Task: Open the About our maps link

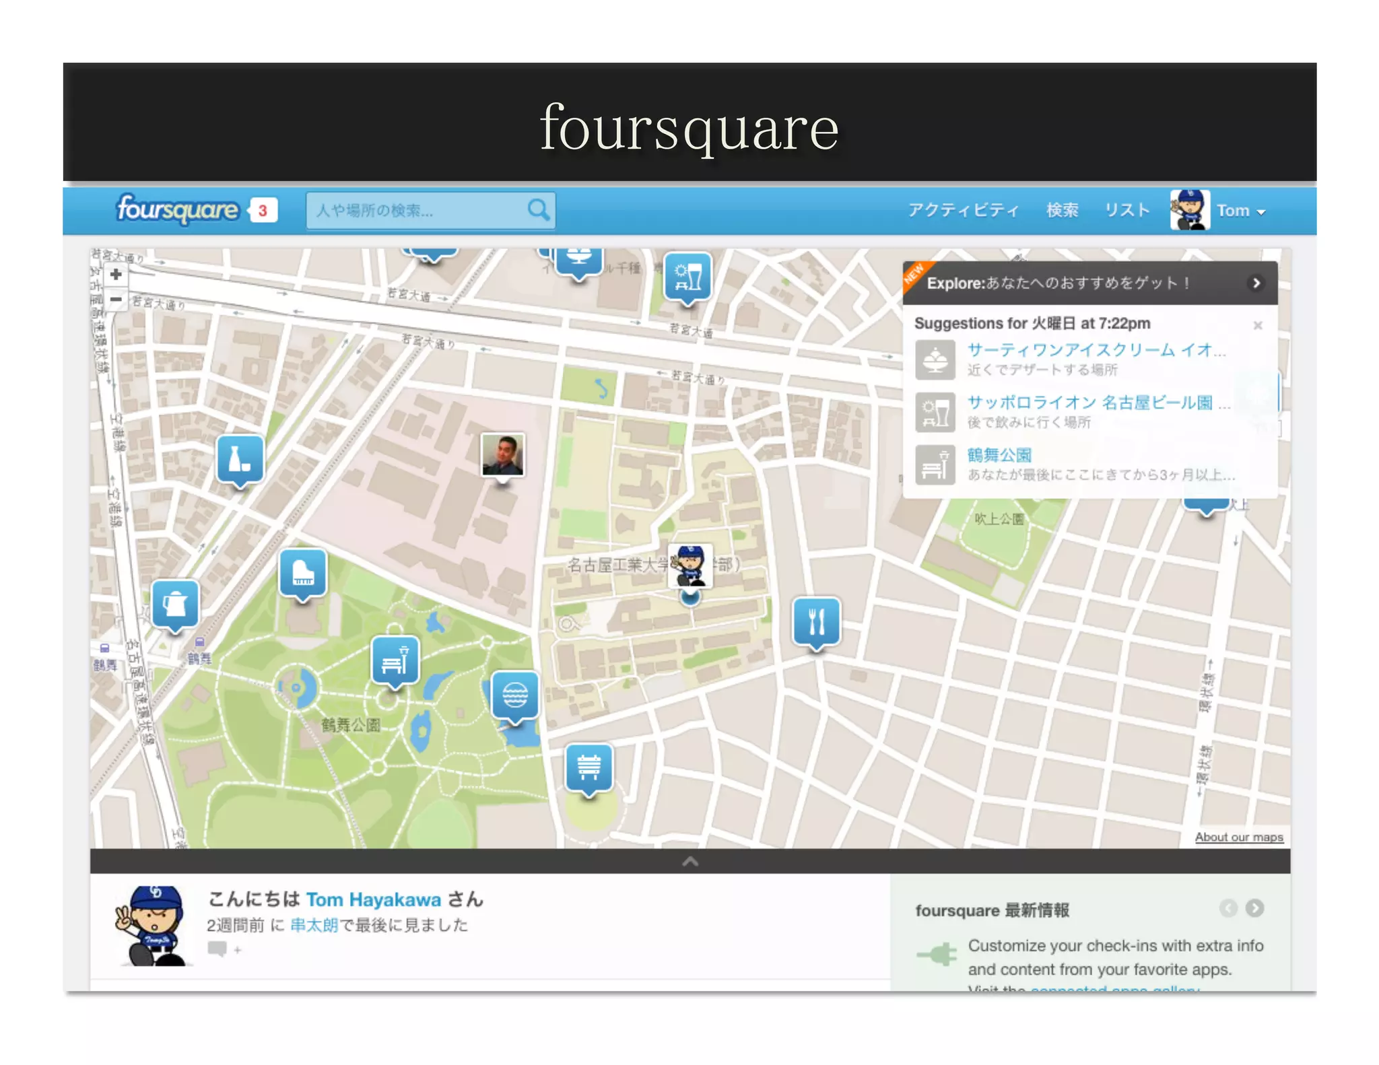Action: pyautogui.click(x=1239, y=837)
